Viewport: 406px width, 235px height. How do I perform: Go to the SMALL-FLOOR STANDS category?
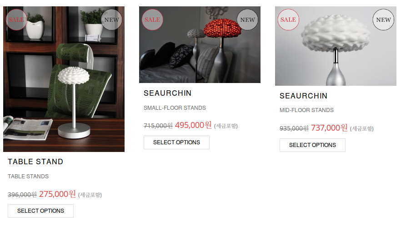coord(175,108)
